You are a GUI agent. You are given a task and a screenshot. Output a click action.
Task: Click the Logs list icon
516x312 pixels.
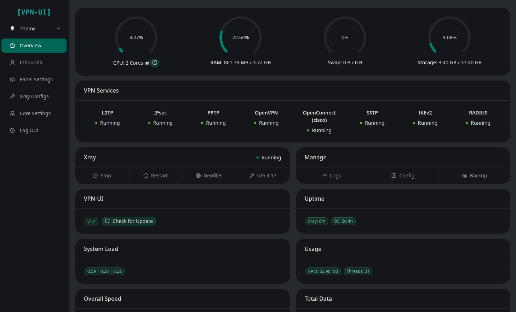[x=325, y=176]
